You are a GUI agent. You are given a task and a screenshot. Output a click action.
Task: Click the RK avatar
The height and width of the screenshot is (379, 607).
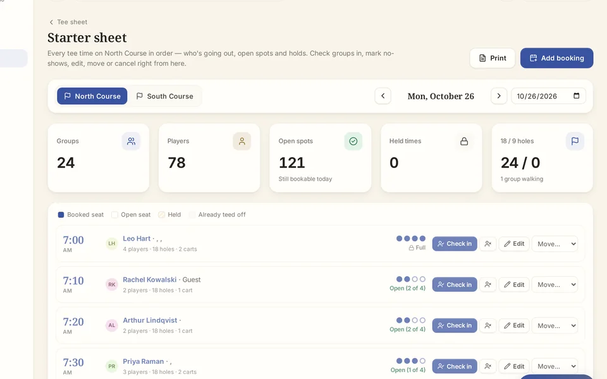coord(111,285)
